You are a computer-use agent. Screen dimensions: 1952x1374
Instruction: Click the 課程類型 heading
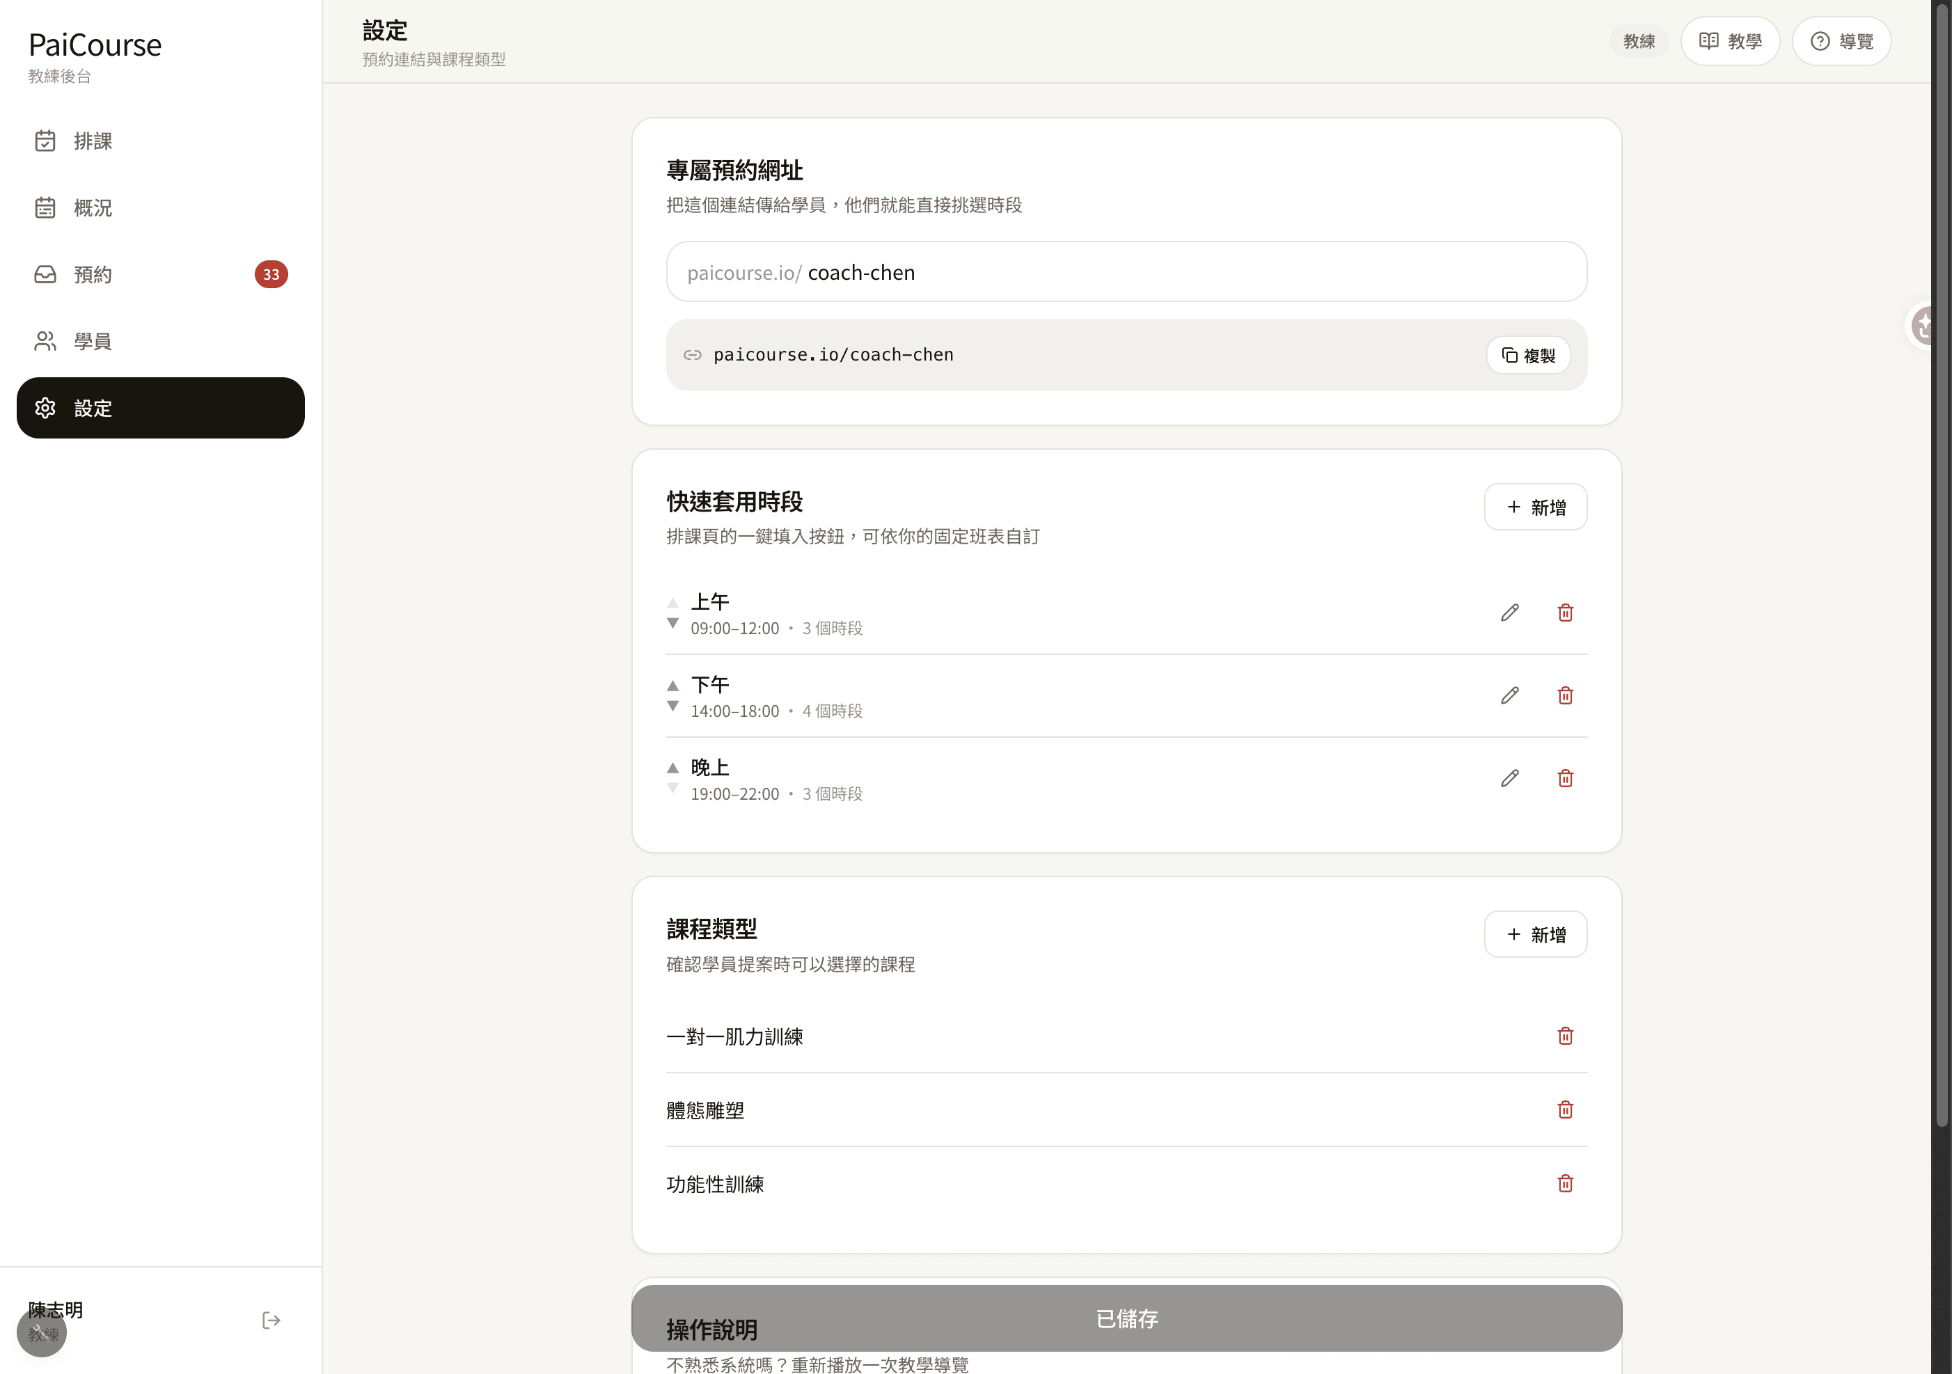click(711, 929)
